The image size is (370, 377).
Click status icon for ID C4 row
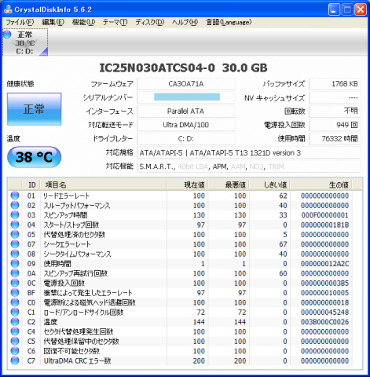pos(15,331)
